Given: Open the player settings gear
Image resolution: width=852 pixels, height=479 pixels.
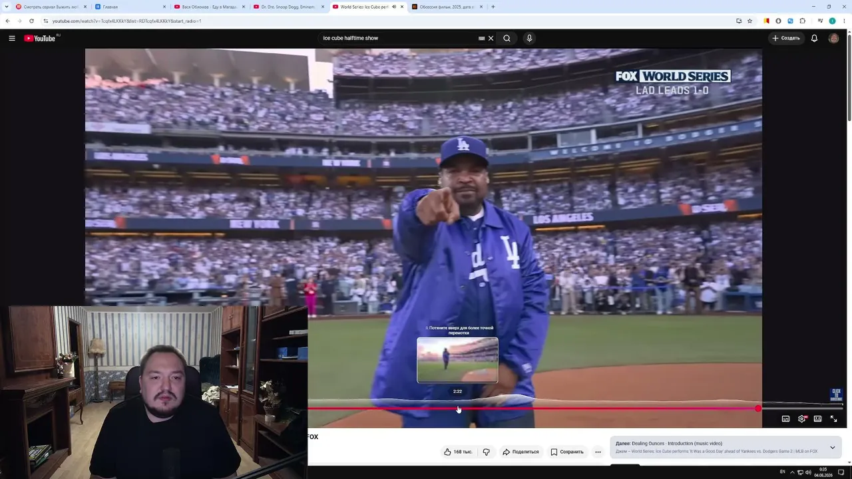Looking at the screenshot, I should pyautogui.click(x=801, y=419).
